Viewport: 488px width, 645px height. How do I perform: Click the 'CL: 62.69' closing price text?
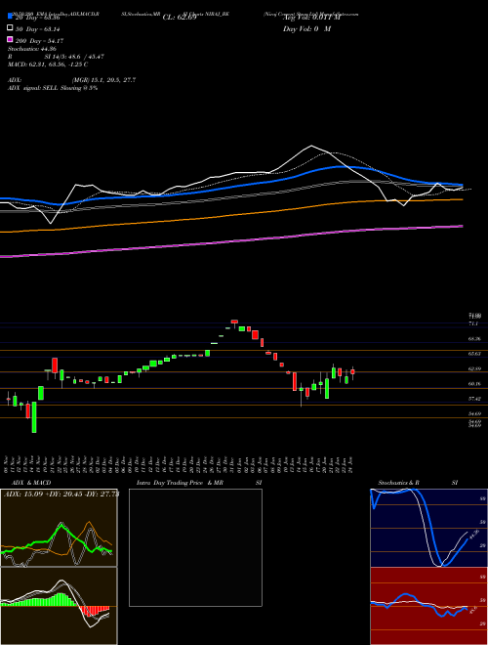[x=180, y=18]
